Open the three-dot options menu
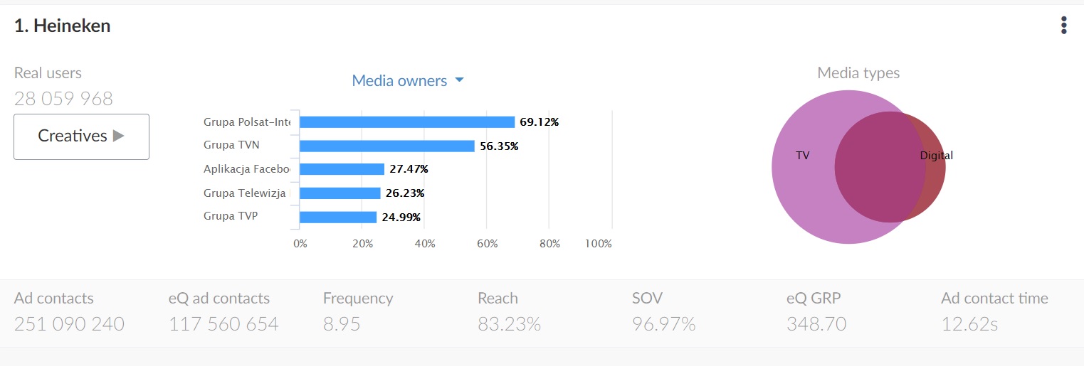 (1063, 26)
